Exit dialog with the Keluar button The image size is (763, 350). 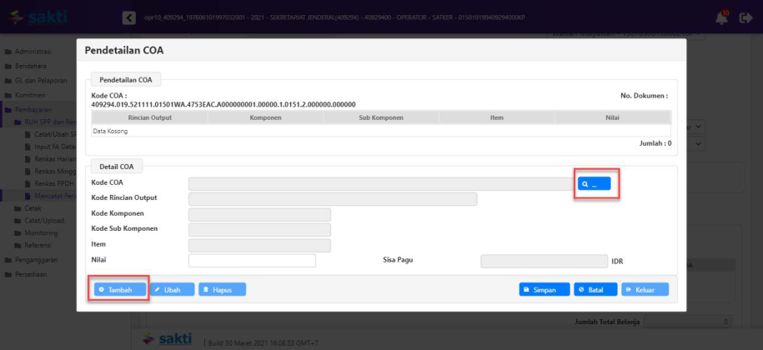(645, 289)
